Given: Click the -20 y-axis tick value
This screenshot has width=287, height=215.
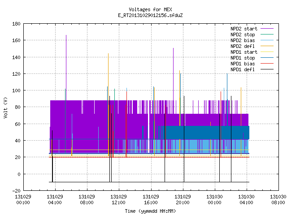Looking at the screenshot, I should (16, 191).
